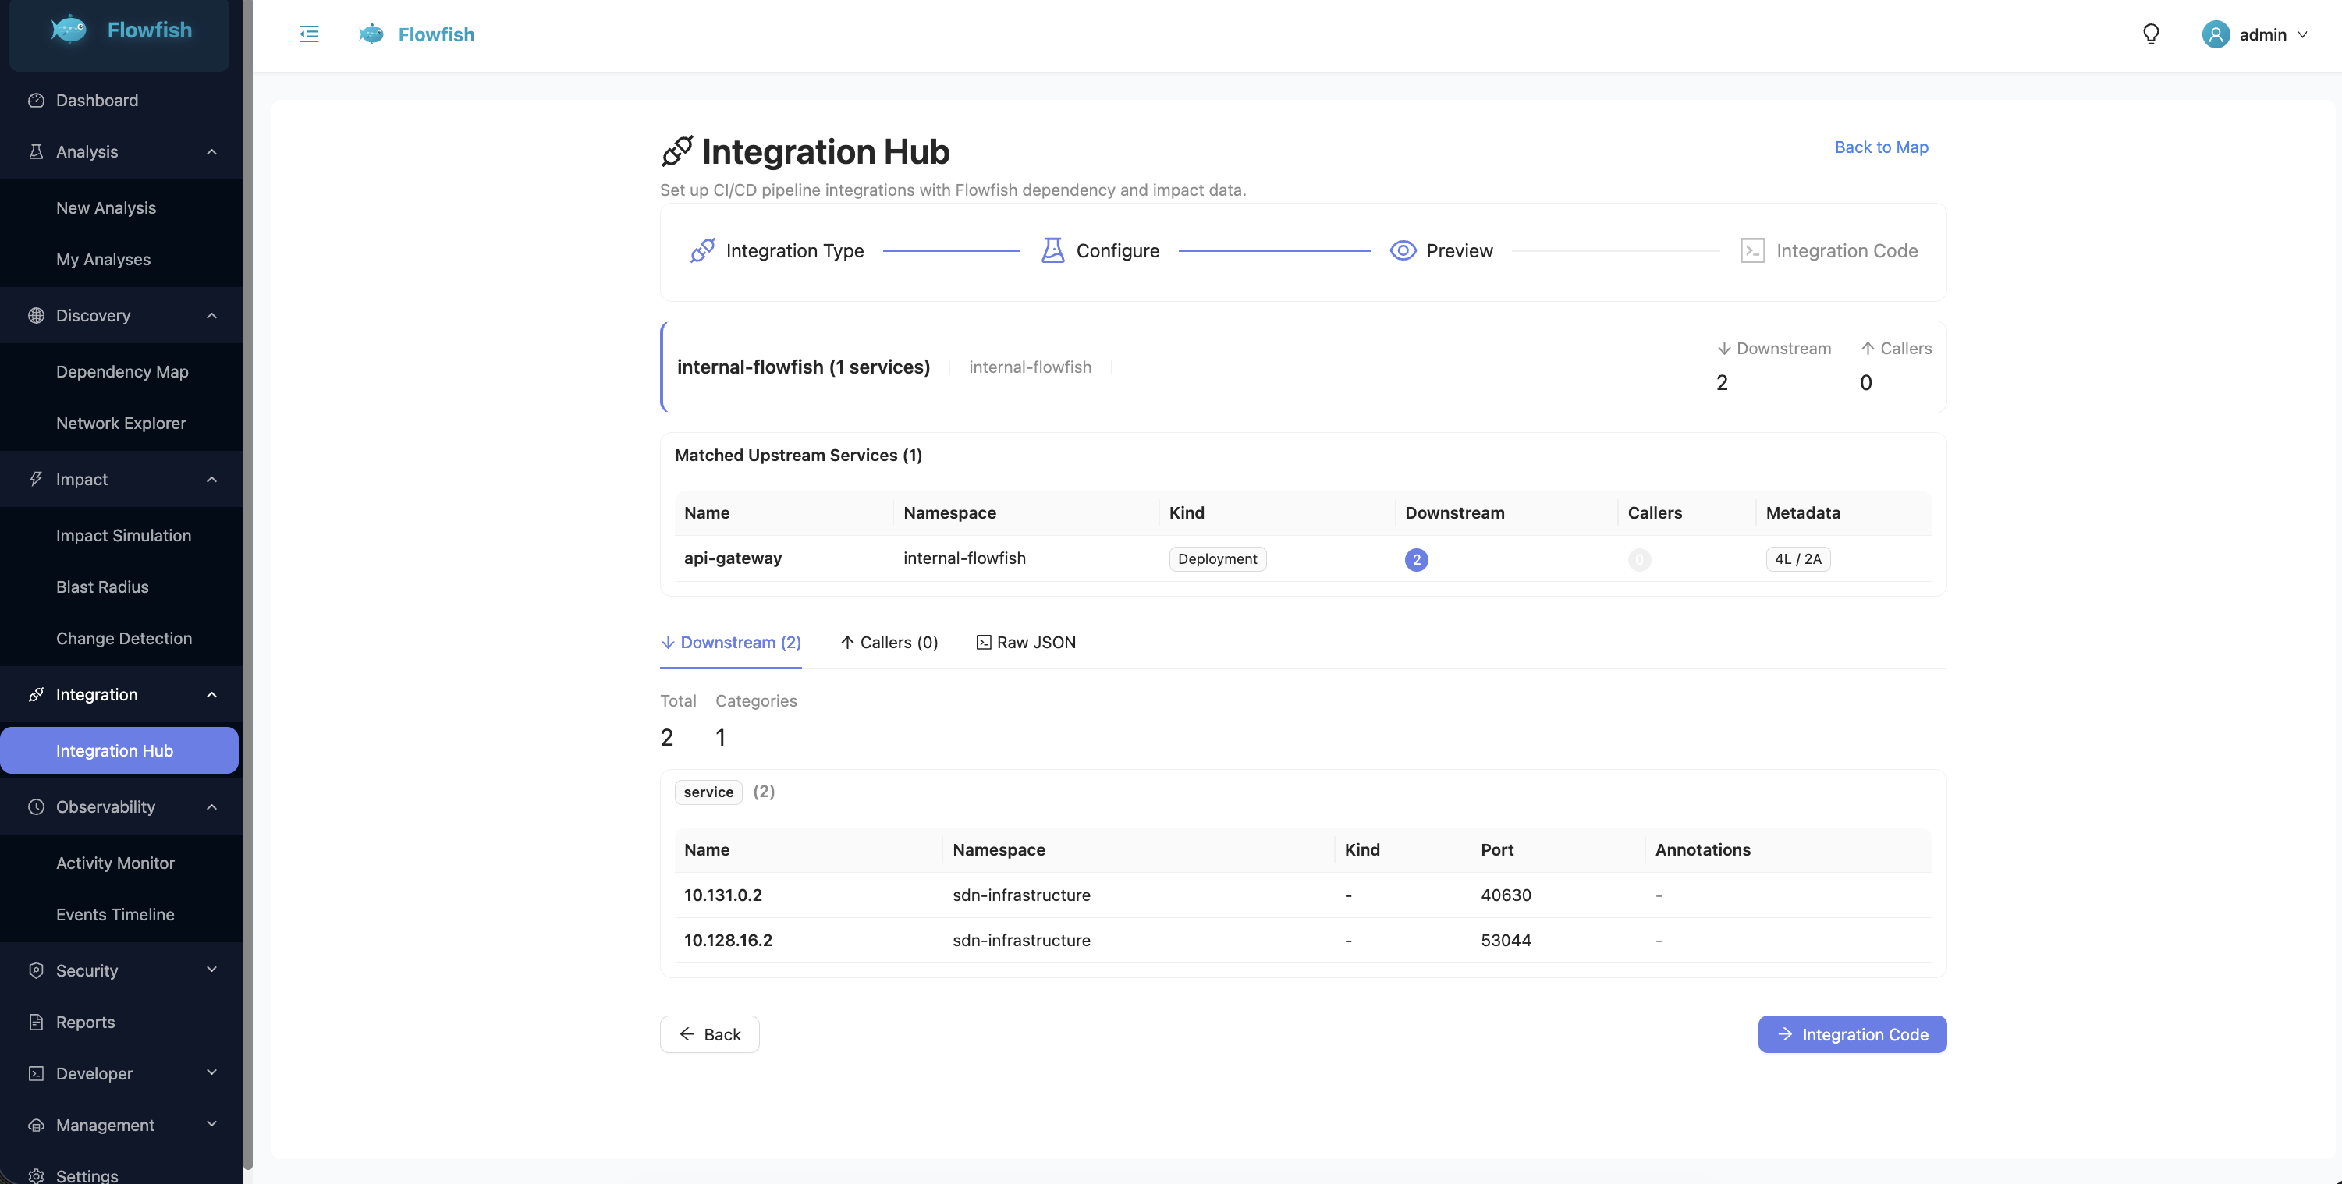Click the Developer terminal icon

click(37, 1073)
